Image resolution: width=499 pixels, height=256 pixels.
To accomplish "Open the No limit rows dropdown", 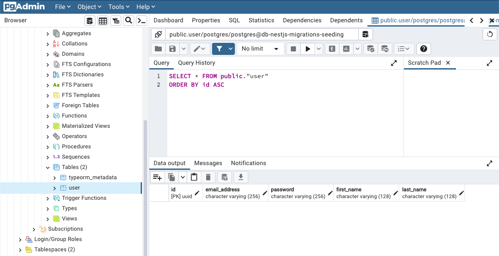I will [260, 48].
